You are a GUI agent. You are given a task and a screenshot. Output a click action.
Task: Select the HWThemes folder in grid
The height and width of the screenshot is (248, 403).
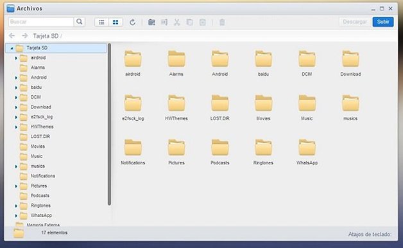point(176,107)
